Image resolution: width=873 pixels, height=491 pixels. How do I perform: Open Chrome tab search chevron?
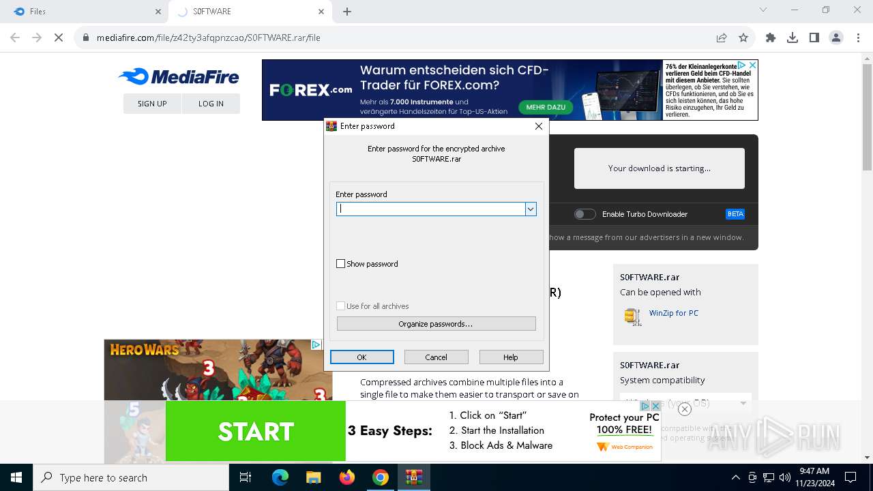[763, 10]
